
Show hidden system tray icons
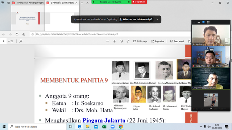coord(201,127)
